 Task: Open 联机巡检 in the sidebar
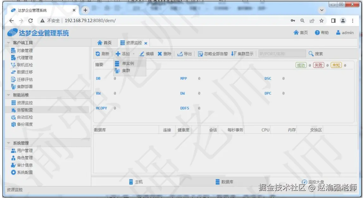point(22,65)
